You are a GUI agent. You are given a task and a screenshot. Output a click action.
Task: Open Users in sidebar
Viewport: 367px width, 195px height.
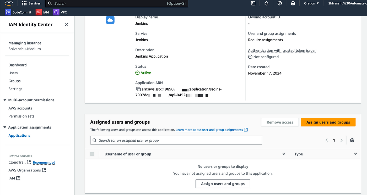point(13,73)
